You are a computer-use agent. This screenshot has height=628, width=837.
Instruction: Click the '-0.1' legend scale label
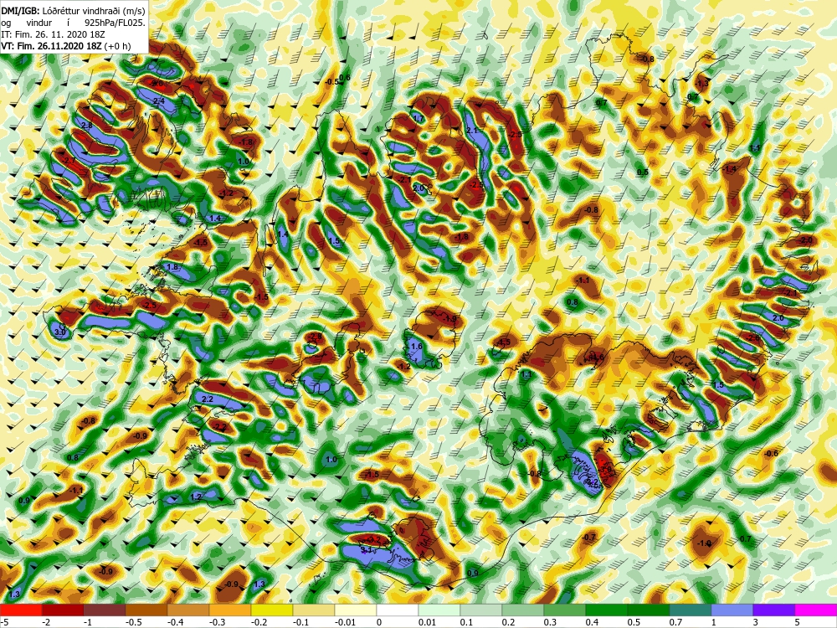tap(301, 622)
